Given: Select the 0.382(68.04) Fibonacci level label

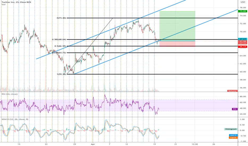Looking at the screenshot, I should (59, 40).
